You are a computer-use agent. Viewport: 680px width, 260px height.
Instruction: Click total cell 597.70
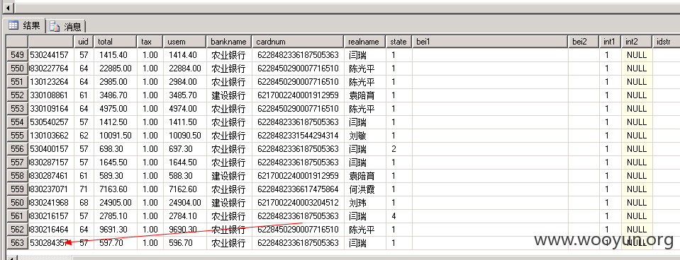[116, 243]
